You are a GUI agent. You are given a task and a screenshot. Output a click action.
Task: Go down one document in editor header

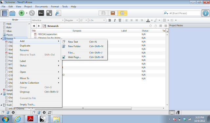(156, 26)
